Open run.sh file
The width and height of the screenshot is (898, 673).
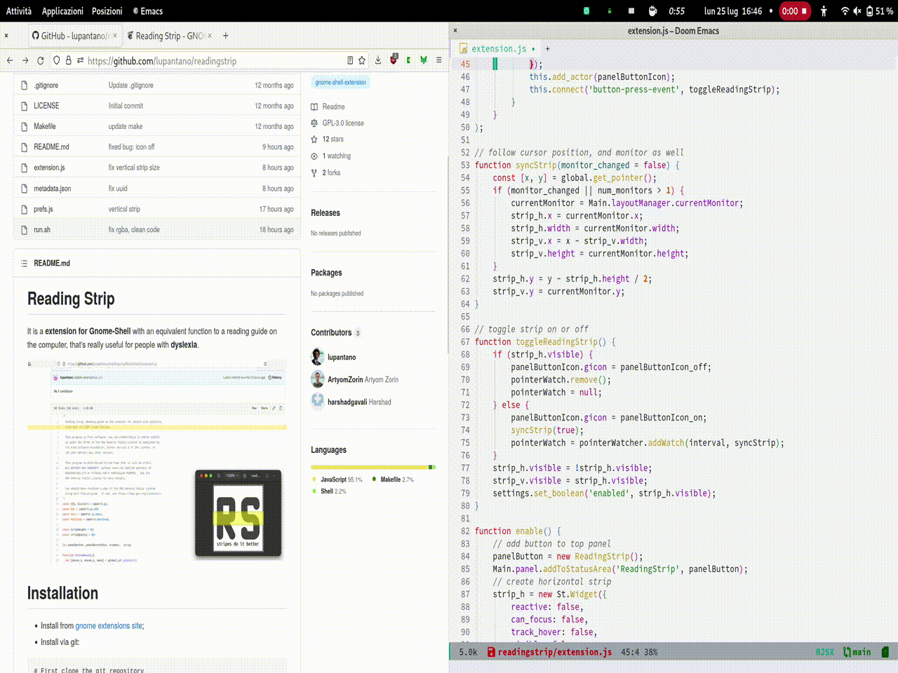42,230
